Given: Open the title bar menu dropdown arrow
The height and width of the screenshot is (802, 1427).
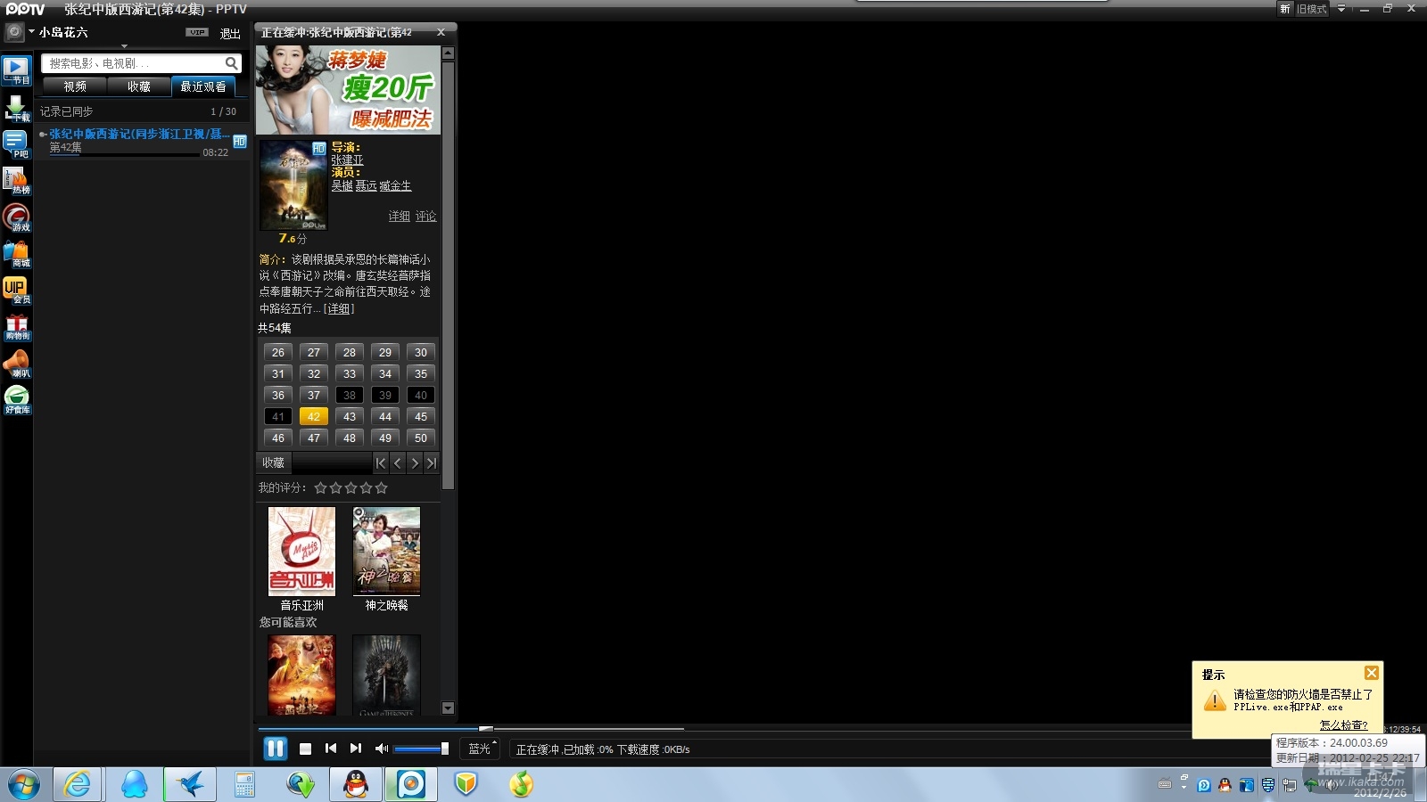Looking at the screenshot, I should (x=1340, y=9).
